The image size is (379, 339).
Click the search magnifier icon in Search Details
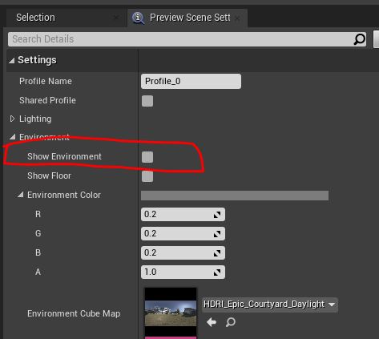[359, 39]
